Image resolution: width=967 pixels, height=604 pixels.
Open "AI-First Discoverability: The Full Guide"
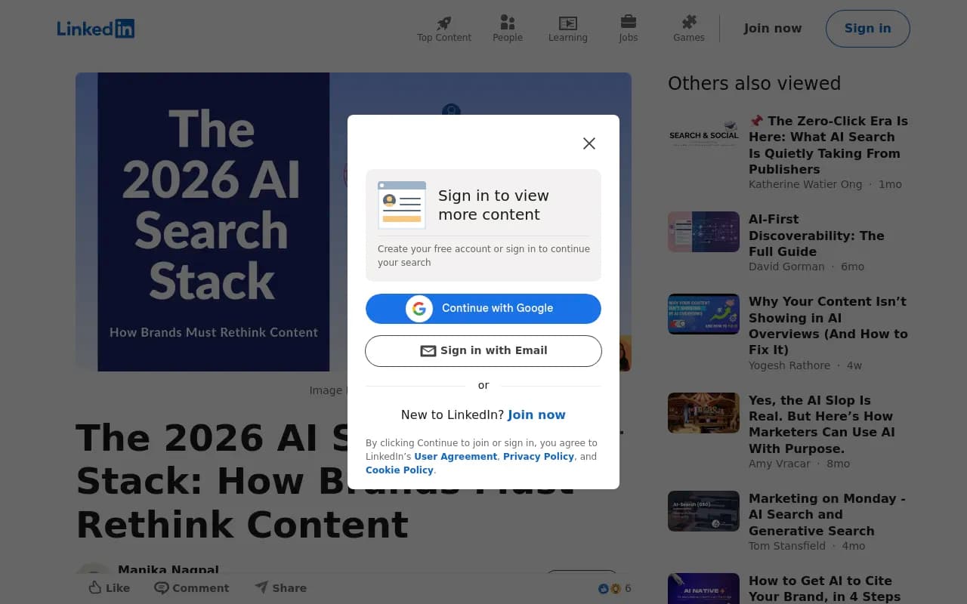[816, 236]
